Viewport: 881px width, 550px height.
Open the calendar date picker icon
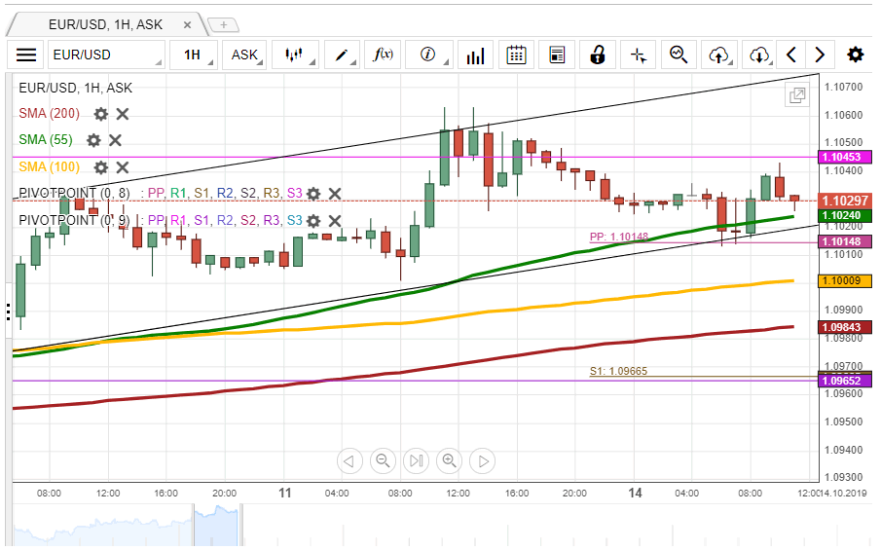pyautogui.click(x=517, y=55)
